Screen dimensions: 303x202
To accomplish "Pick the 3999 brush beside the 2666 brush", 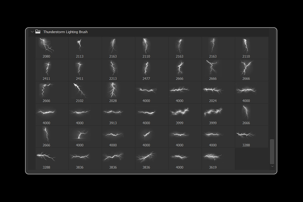I will pos(218,115).
